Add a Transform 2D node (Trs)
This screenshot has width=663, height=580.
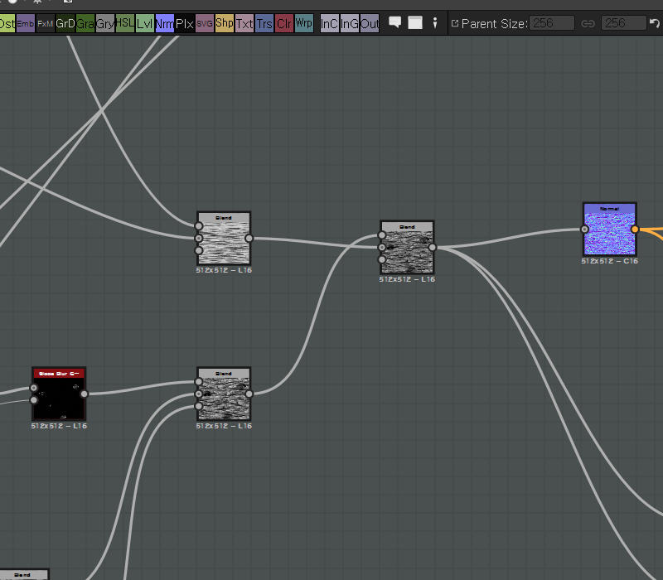click(x=264, y=23)
